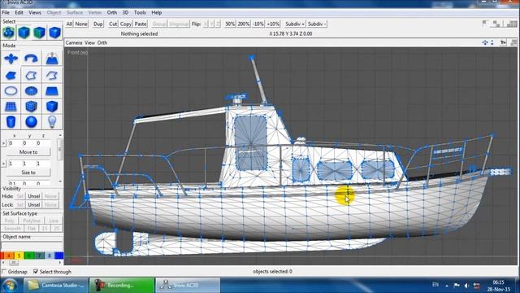Click the Cut button

point(113,24)
